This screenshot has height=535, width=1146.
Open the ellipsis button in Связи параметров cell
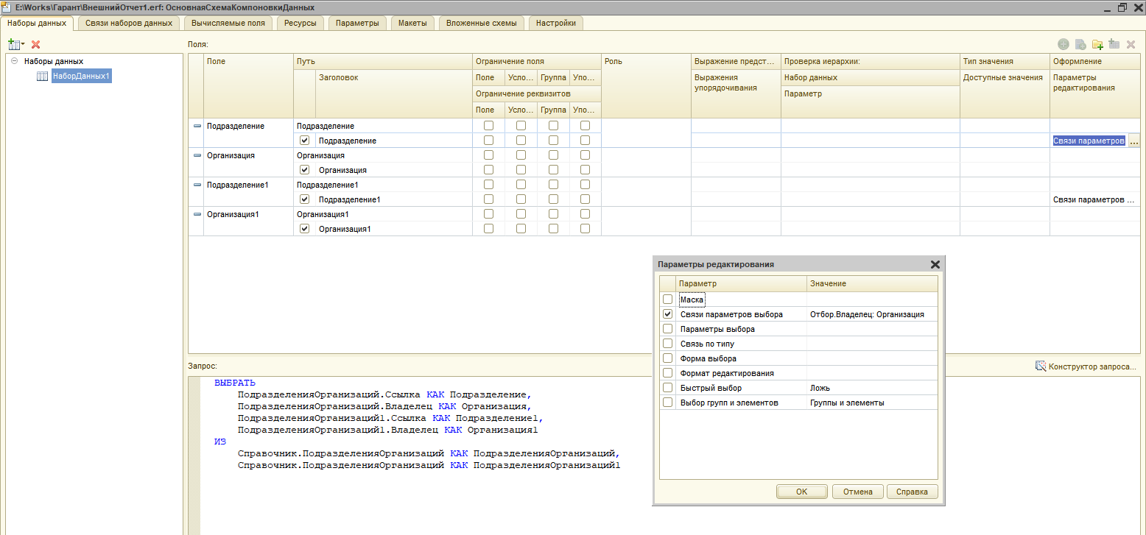click(x=1133, y=141)
